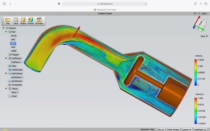Open the View dropdown below the orientation cube

pyautogui.click(x=204, y=36)
